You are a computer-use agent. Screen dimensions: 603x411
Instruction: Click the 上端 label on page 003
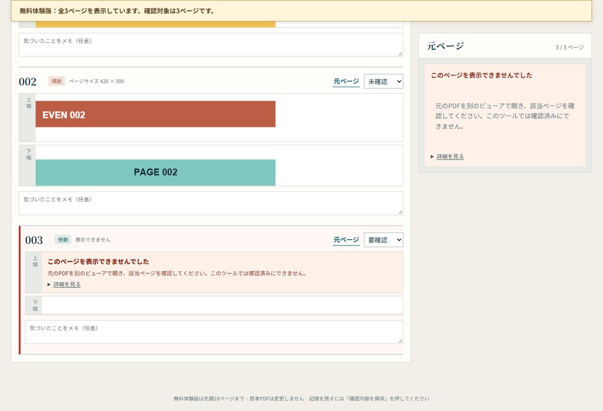35,261
